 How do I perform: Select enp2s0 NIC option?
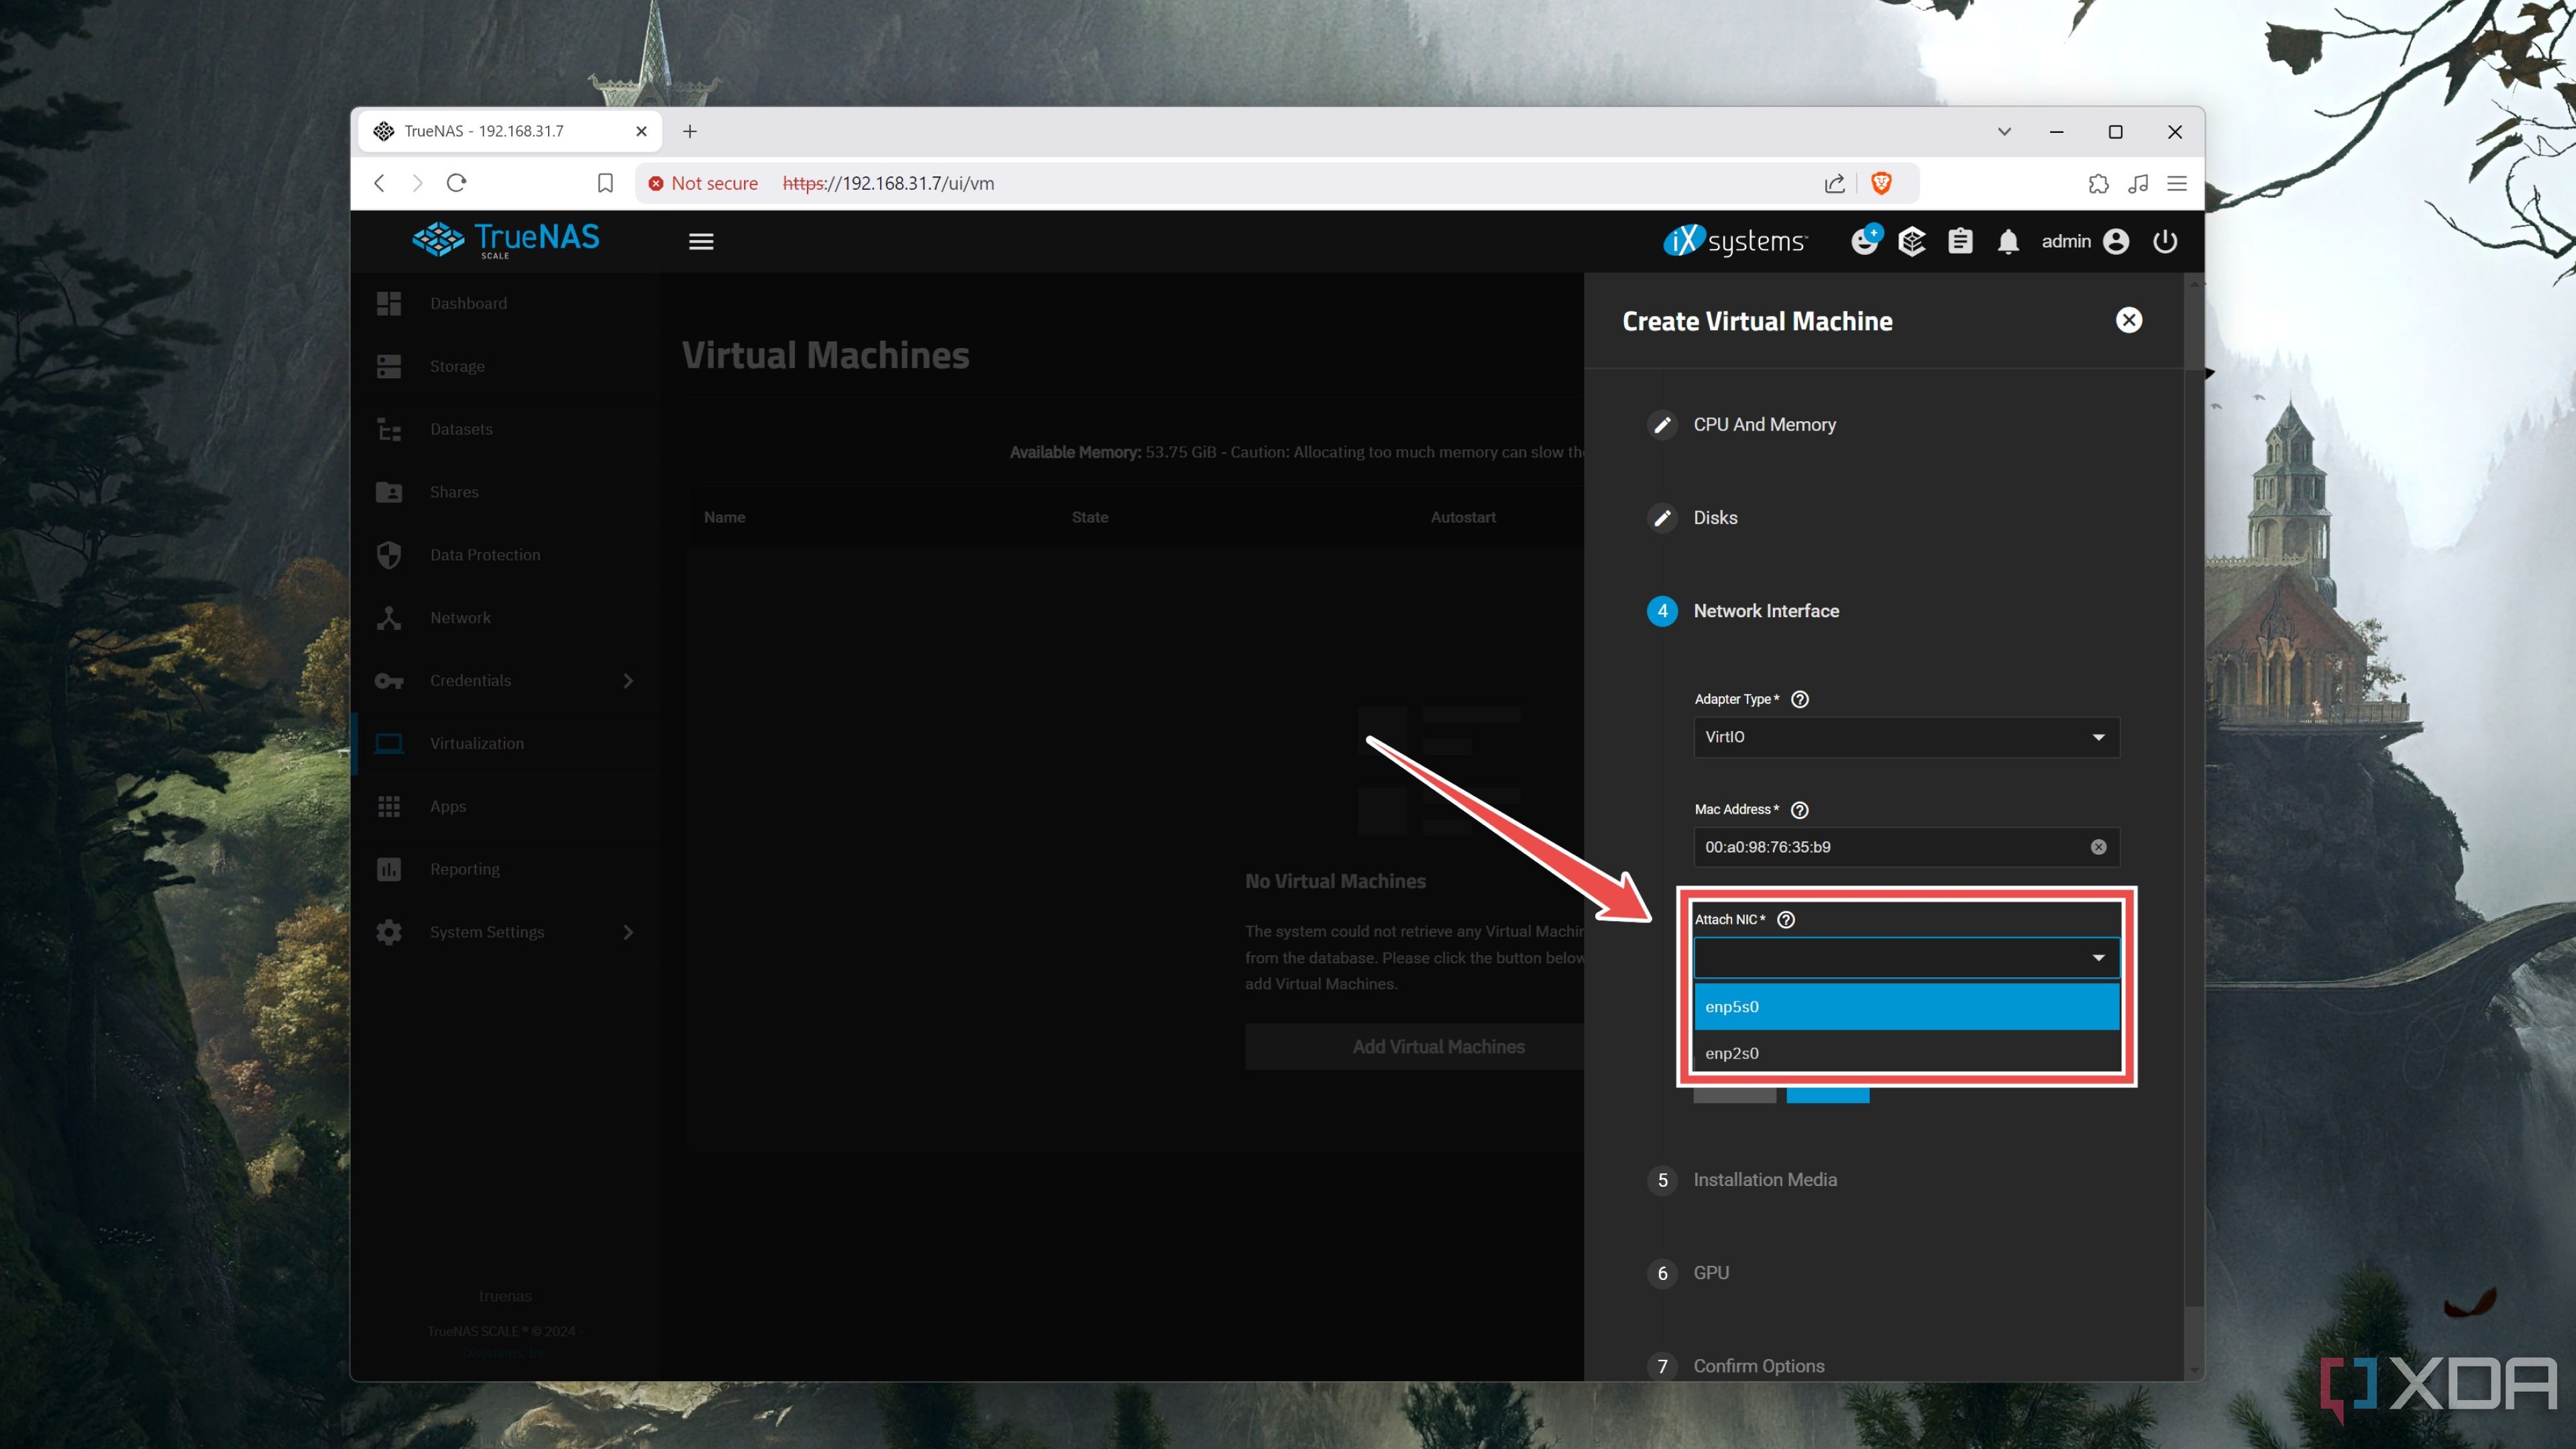[x=1902, y=1053]
